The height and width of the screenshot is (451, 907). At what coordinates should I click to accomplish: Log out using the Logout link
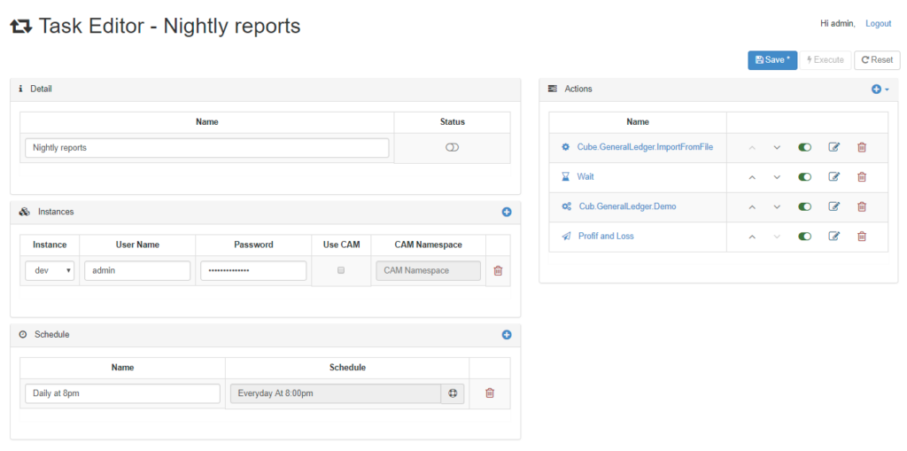878,24
